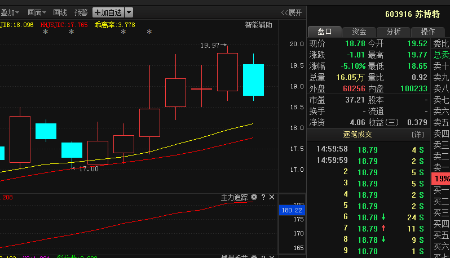Open 智能辅助 smart assist
Viewport: 450px width, 258px height.
point(258,25)
